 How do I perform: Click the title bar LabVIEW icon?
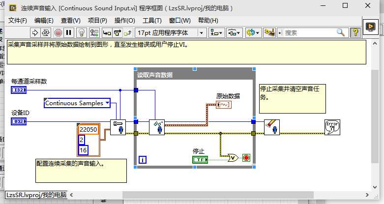pyautogui.click(x=12, y=8)
